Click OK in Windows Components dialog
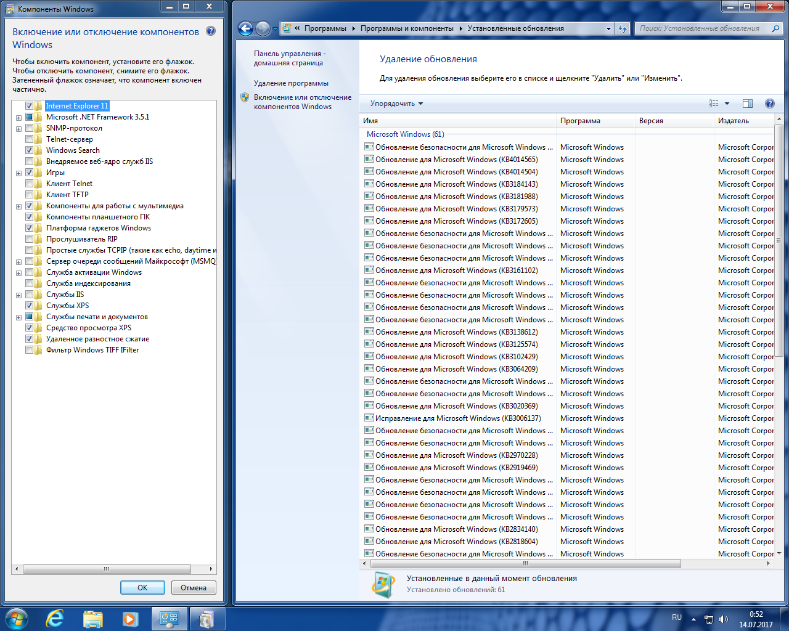 [x=142, y=587]
